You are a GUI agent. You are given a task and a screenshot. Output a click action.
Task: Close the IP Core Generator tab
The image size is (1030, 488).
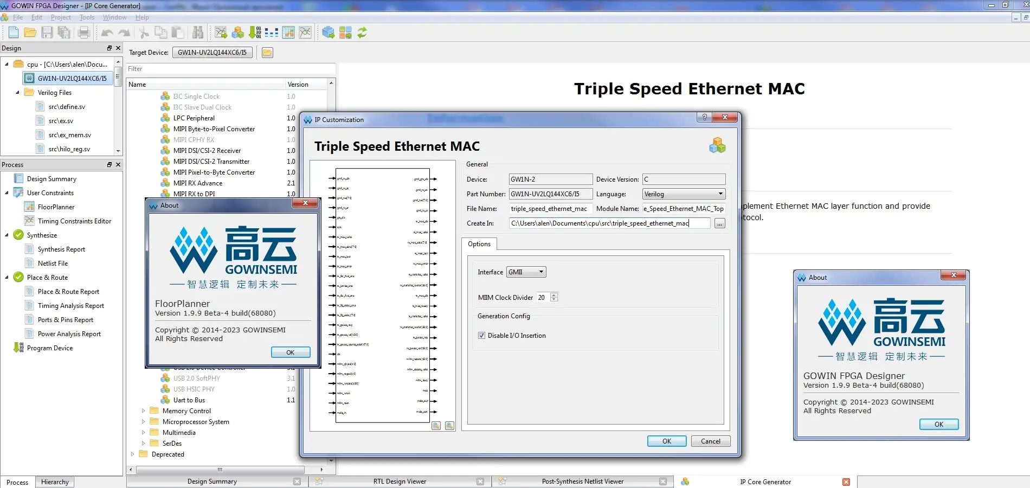[x=846, y=481]
